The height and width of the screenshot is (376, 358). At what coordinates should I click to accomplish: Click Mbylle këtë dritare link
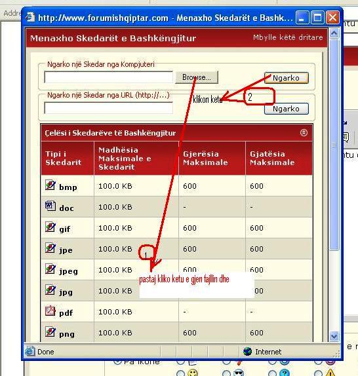pyautogui.click(x=288, y=37)
